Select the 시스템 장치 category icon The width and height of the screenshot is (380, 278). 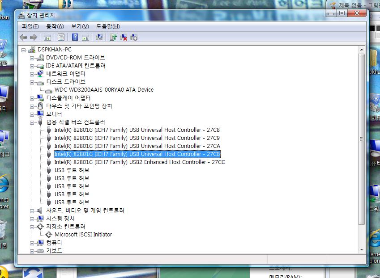40,219
